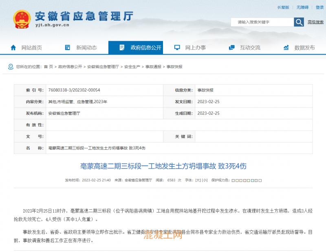Click the house icon beside 网站首页
This screenshot has width=326, height=252.
pos(13,48)
